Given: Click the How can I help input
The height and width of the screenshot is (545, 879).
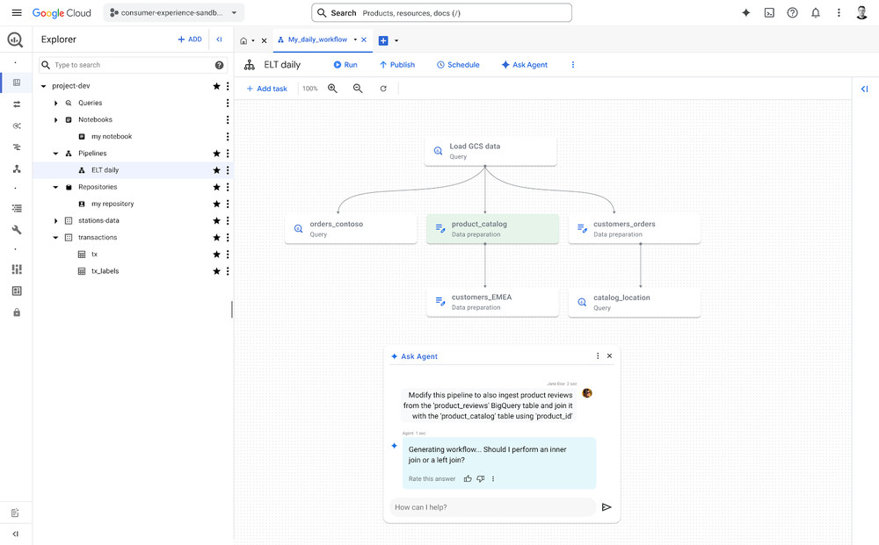Looking at the screenshot, I should tap(492, 507).
